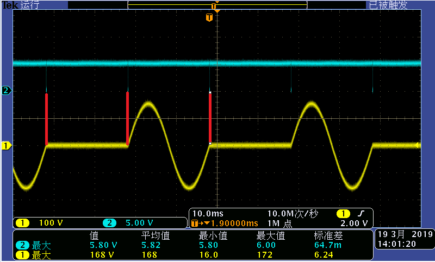Image resolution: width=435 pixels, height=262 pixels.
Task: Click the Tek logo in top-left corner
Action: pos(10,5)
